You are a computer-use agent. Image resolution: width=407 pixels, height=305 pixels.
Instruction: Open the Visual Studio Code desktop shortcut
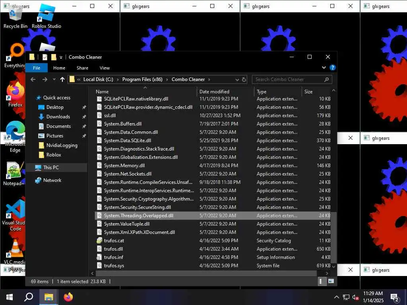(x=15, y=216)
